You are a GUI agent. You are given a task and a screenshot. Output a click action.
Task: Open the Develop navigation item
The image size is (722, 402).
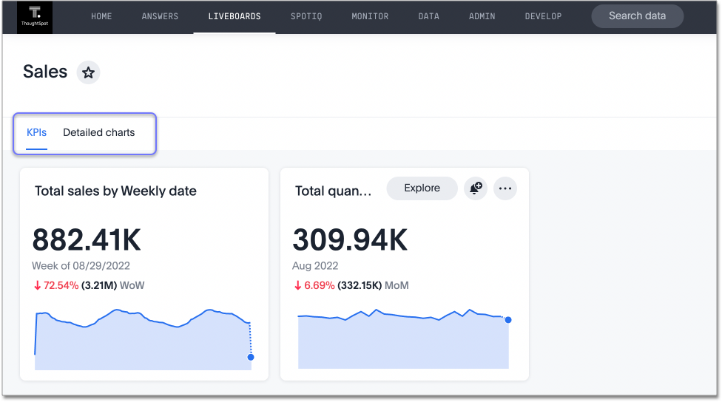543,16
